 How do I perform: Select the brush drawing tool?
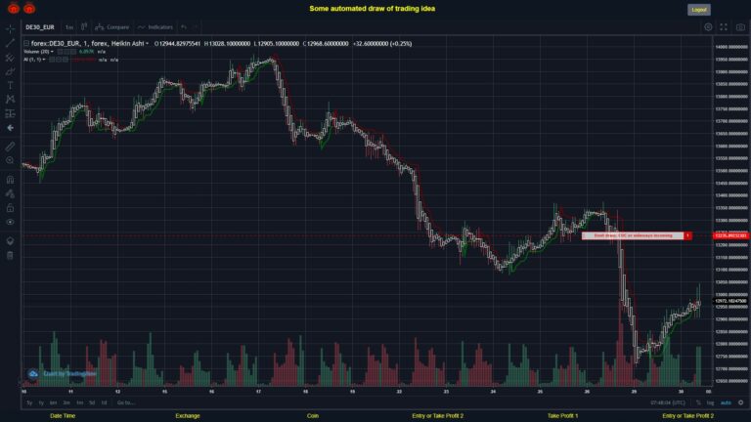[x=10, y=71]
